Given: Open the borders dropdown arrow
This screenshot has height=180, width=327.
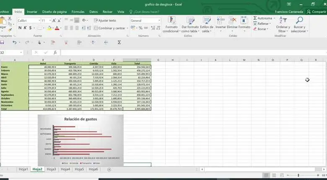Looking at the screenshot, I should point(44,28).
